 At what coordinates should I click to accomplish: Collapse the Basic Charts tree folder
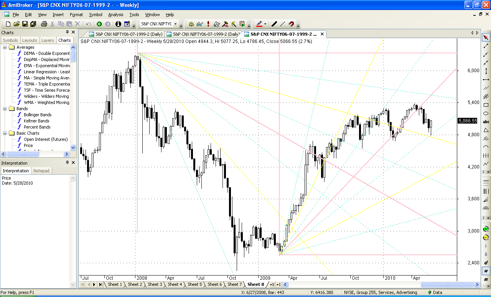tap(5, 133)
